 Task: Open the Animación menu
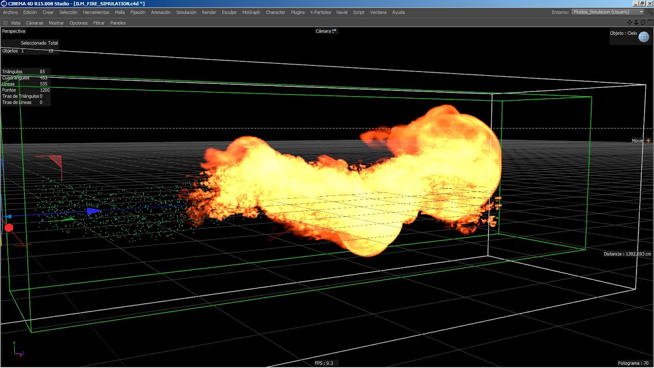click(161, 12)
